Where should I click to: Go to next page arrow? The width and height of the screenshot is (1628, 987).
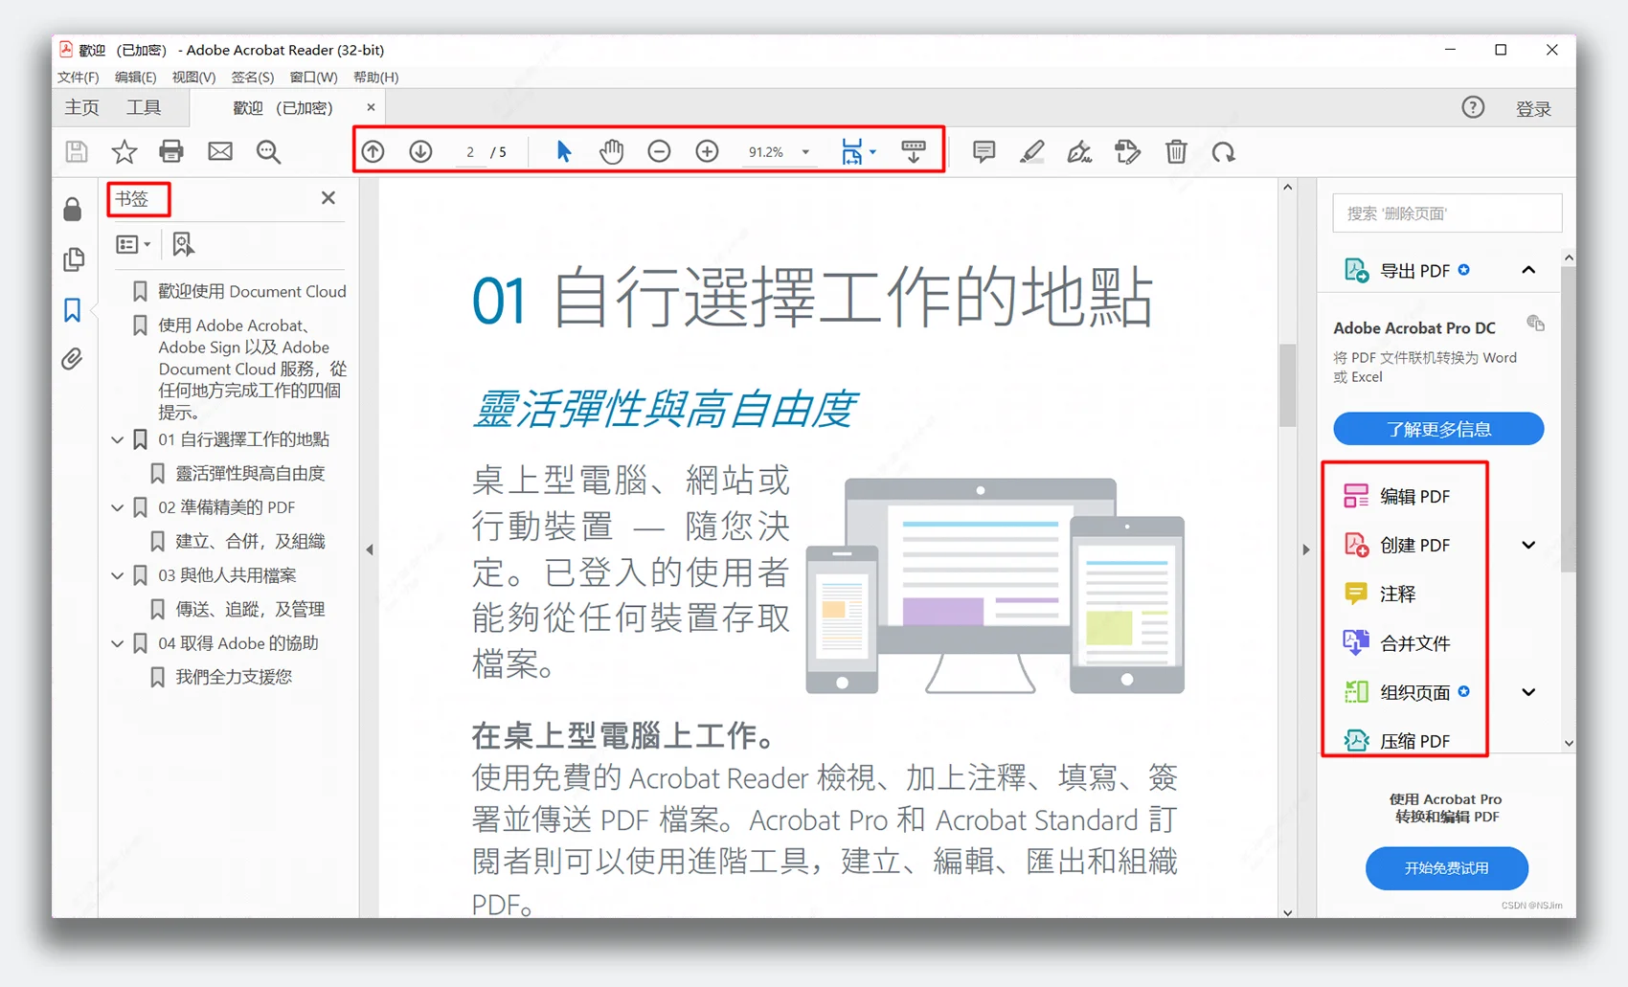421,151
